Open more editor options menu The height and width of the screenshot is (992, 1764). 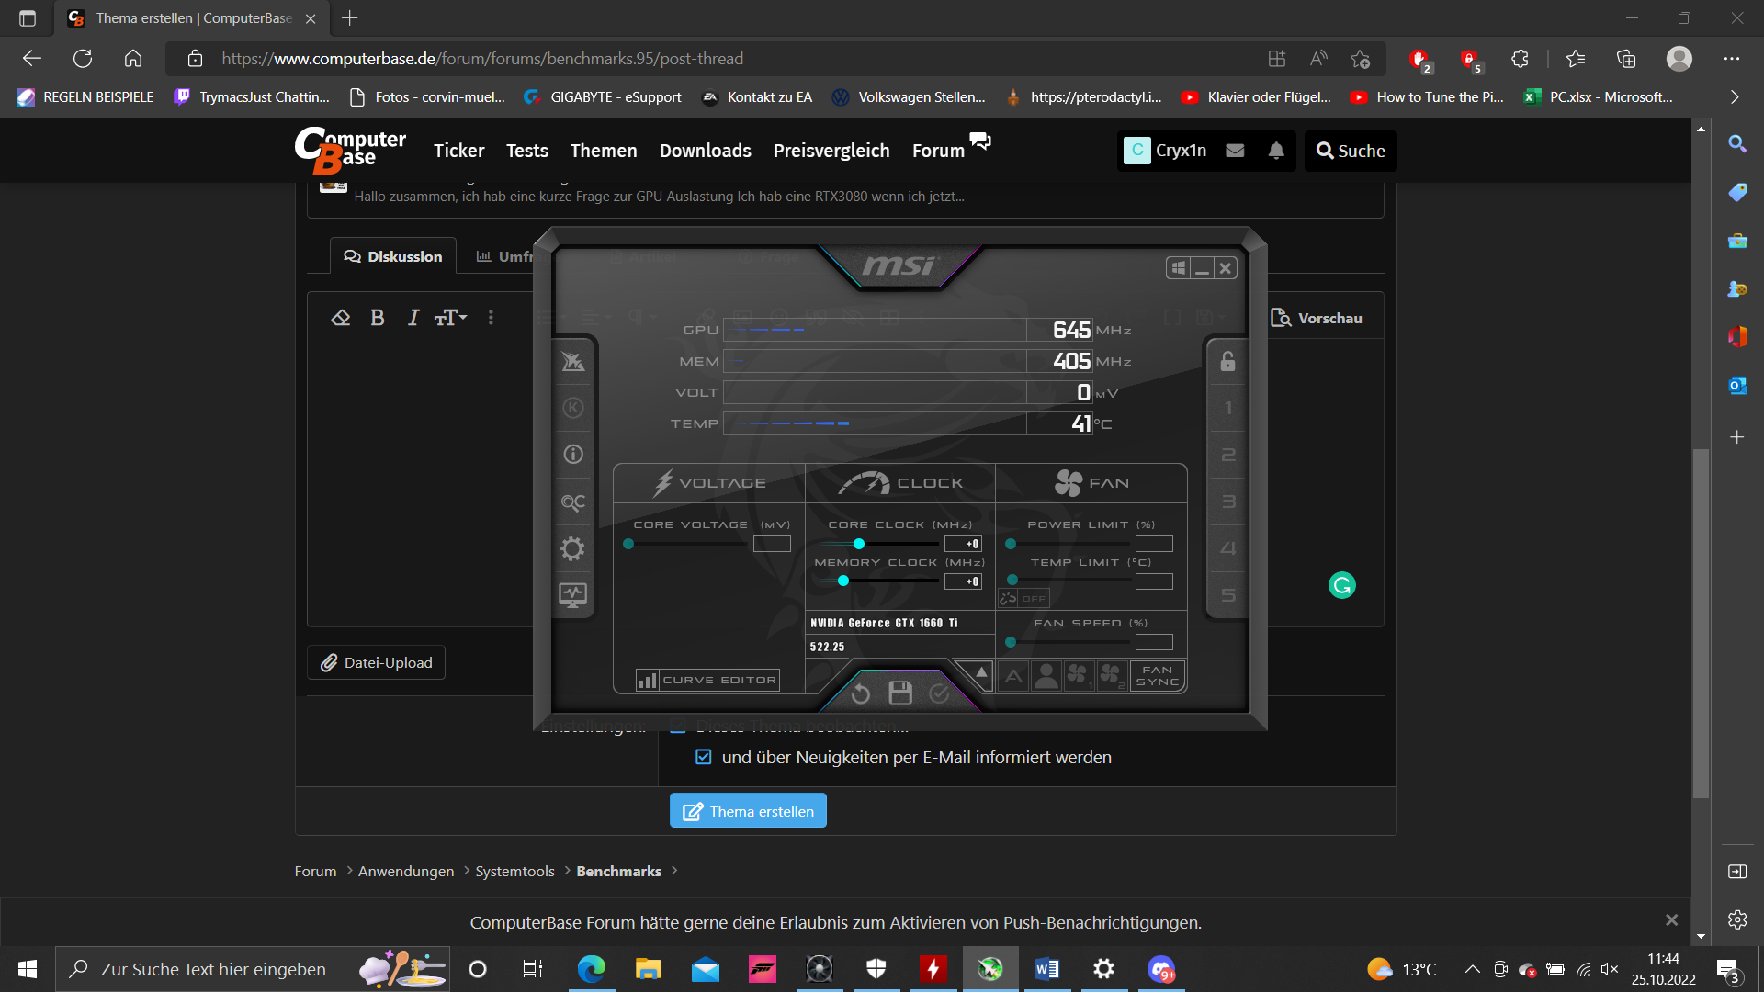[491, 318]
